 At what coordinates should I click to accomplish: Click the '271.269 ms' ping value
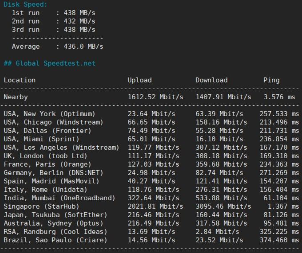click(279, 173)
